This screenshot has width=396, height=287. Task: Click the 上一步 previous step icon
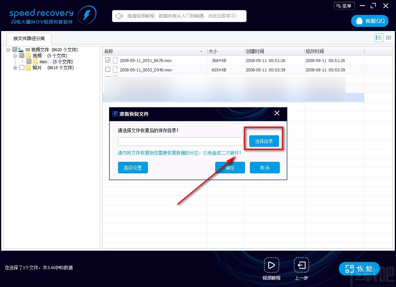coord(301,265)
